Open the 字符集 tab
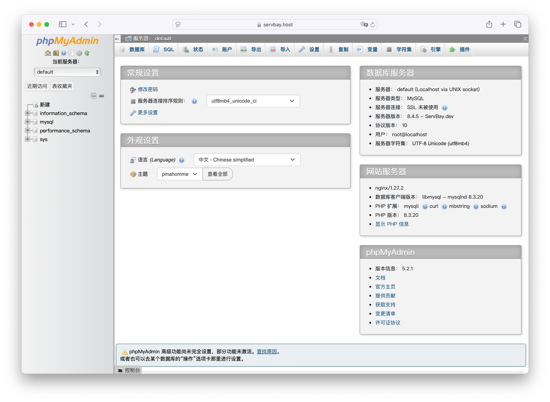The height and width of the screenshot is (402, 550). coord(399,50)
